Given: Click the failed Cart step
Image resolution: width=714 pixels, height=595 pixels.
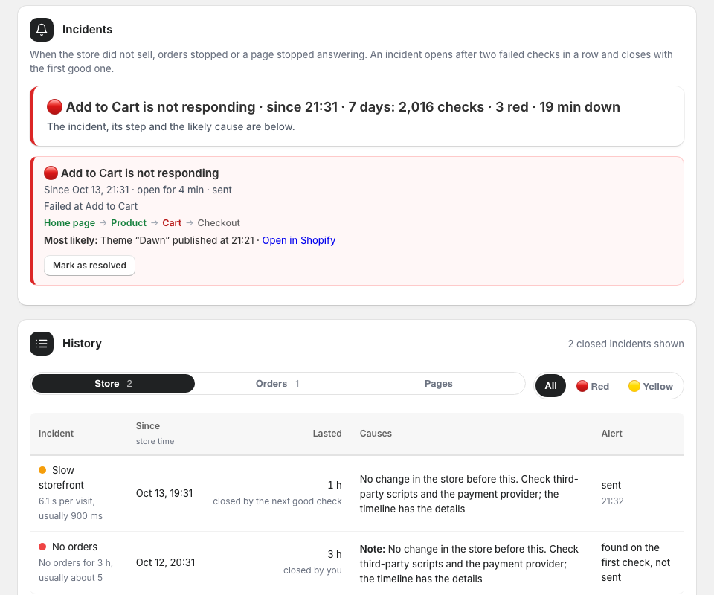Looking at the screenshot, I should pos(172,223).
